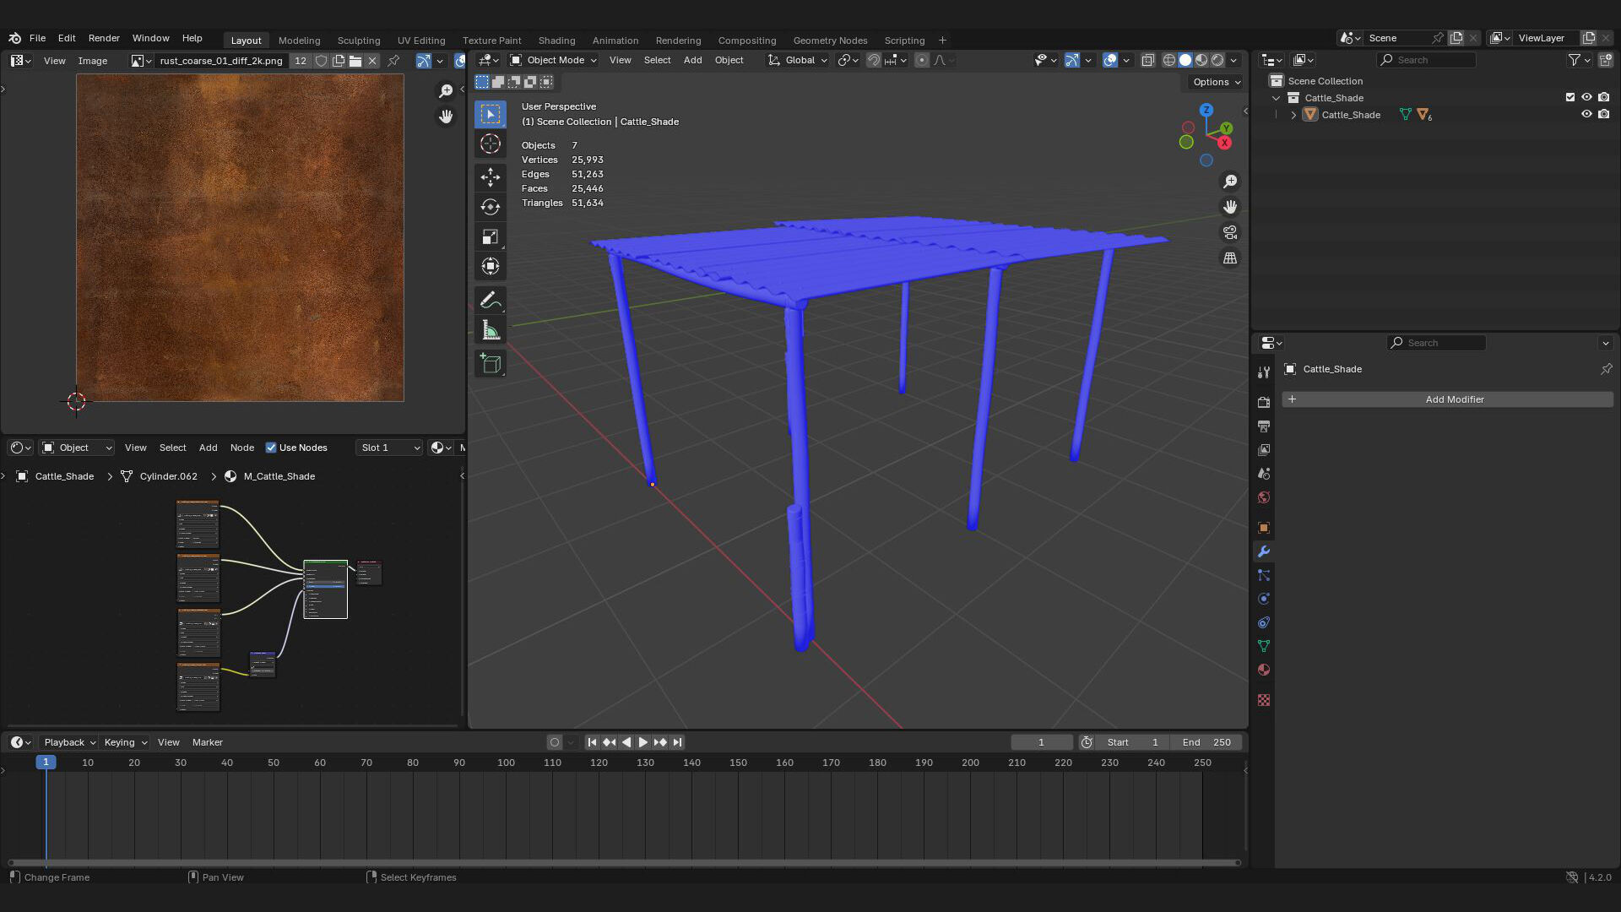Open the Object Mode dropdown
This screenshot has width=1621, height=912.
point(554,60)
